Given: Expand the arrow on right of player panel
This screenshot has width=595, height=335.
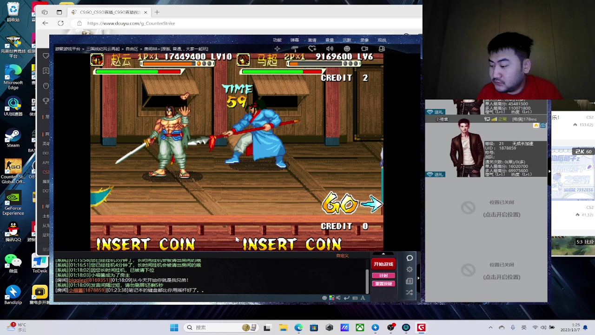Looking at the screenshot, I should [x=549, y=171].
